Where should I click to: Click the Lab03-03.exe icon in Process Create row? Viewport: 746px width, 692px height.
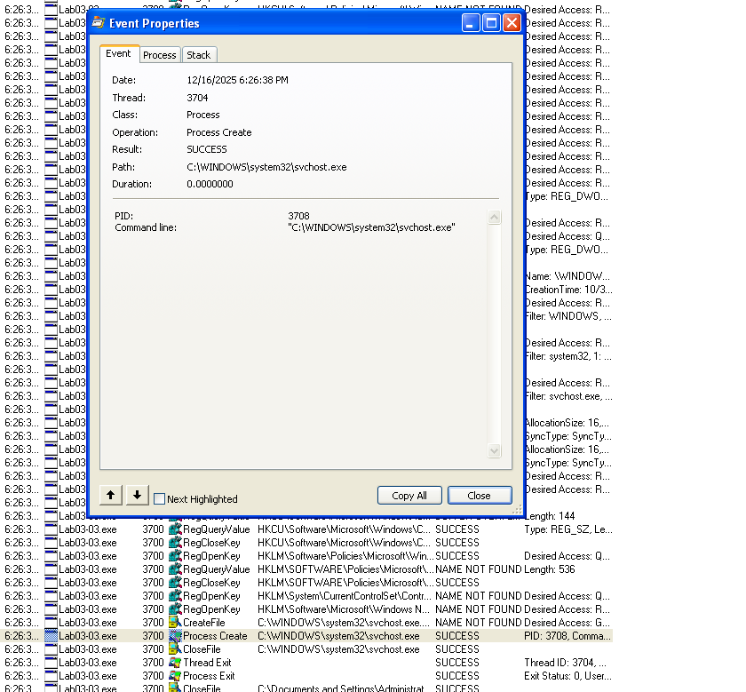[x=52, y=636]
